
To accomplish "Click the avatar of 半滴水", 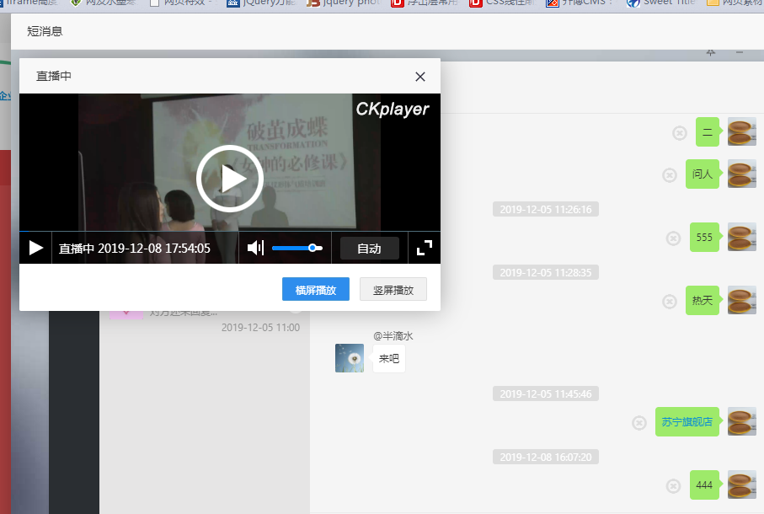I will [x=350, y=358].
